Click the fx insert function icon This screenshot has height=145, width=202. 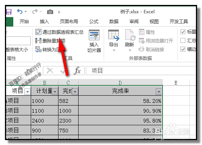tap(77, 71)
